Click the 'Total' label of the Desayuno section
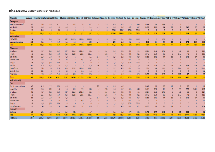 pyautogui.click(x=12, y=33)
